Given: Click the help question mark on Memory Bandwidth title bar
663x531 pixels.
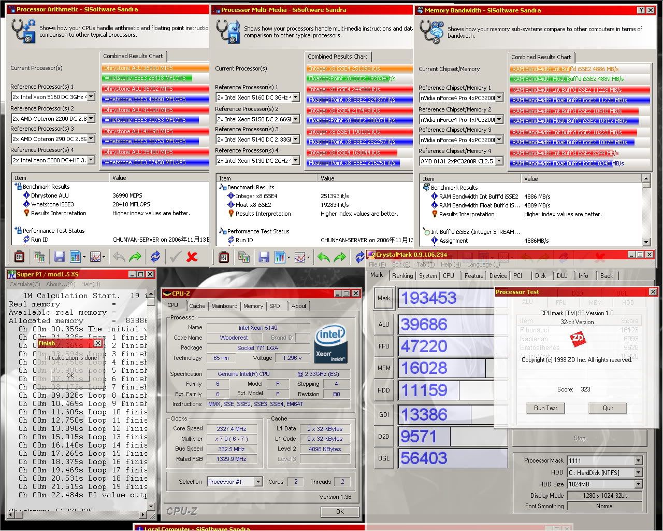Looking at the screenshot, I should pos(641,10).
